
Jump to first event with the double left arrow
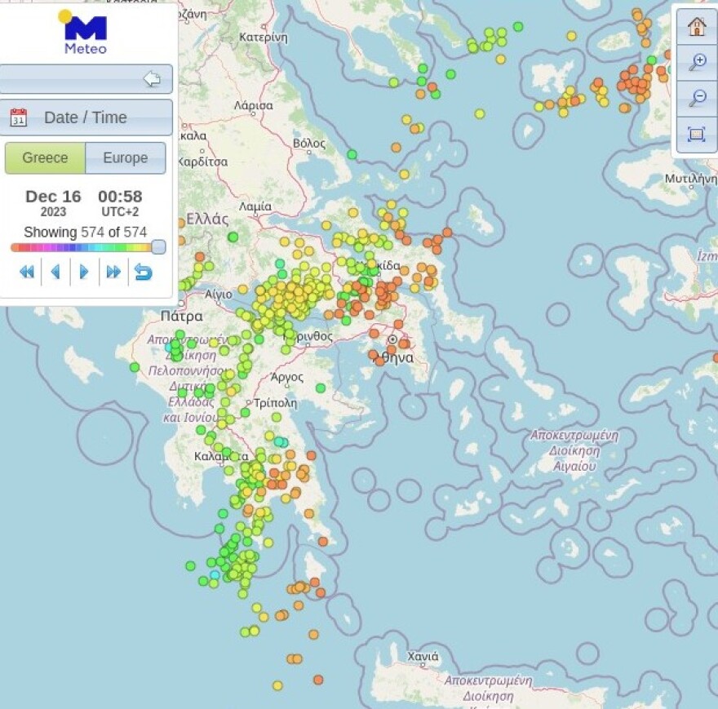point(27,273)
